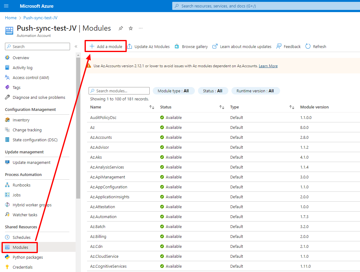This screenshot has width=360, height=272.
Task: Focus the Search modules field
Action: [x=119, y=91]
